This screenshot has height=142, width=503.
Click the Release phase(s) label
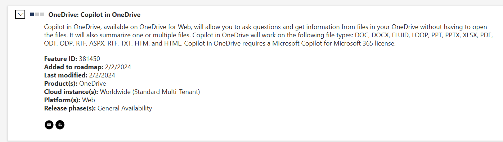click(x=70, y=108)
